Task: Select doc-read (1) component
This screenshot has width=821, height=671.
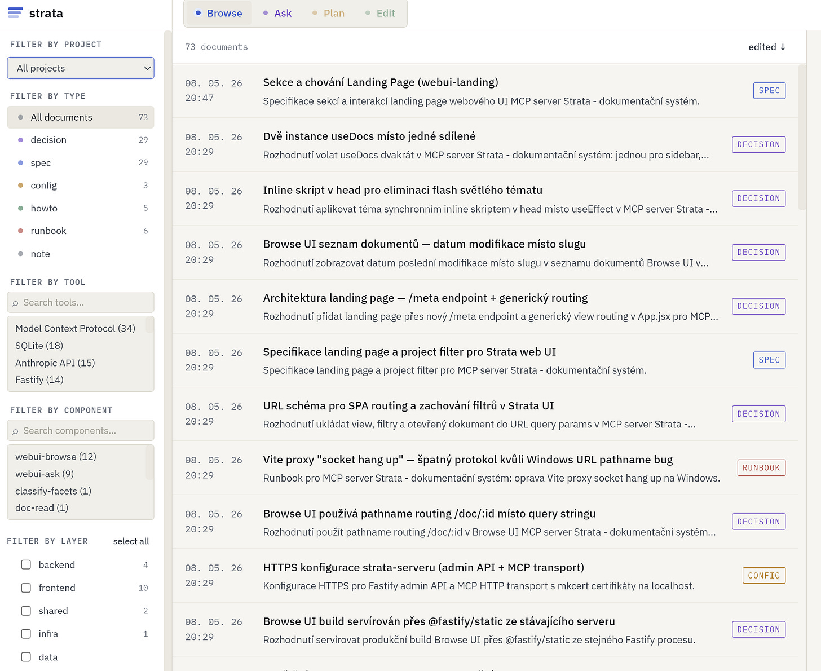Action: (42, 507)
